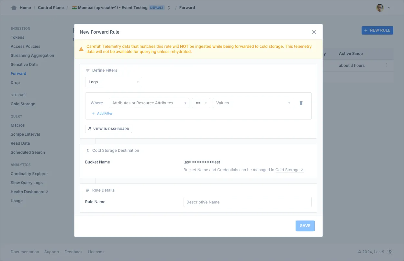Open Cardinality Explorer in sidebar
This screenshot has height=261, width=404.
[x=29, y=174]
